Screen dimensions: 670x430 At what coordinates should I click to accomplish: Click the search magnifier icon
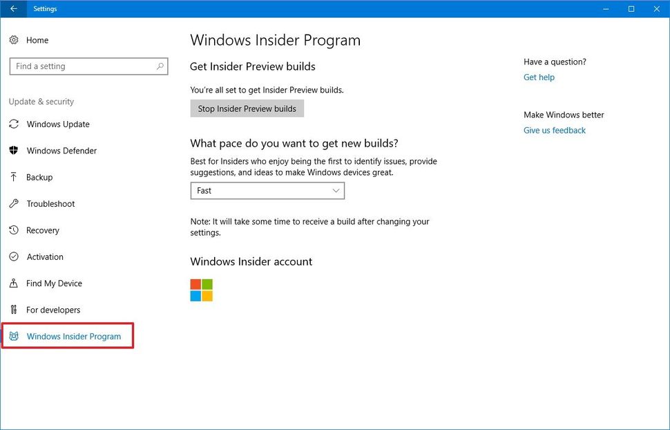pyautogui.click(x=159, y=66)
